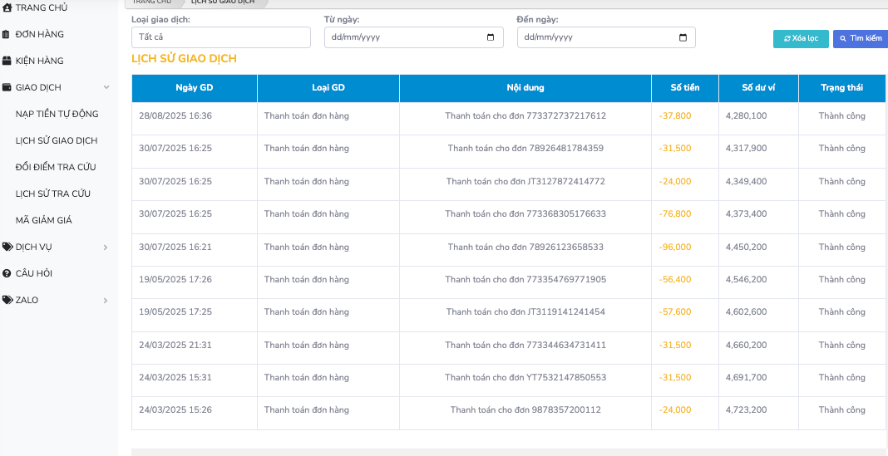Click the wallet icon beside Giao Dịch
The width and height of the screenshot is (888, 456).
[x=7, y=87]
